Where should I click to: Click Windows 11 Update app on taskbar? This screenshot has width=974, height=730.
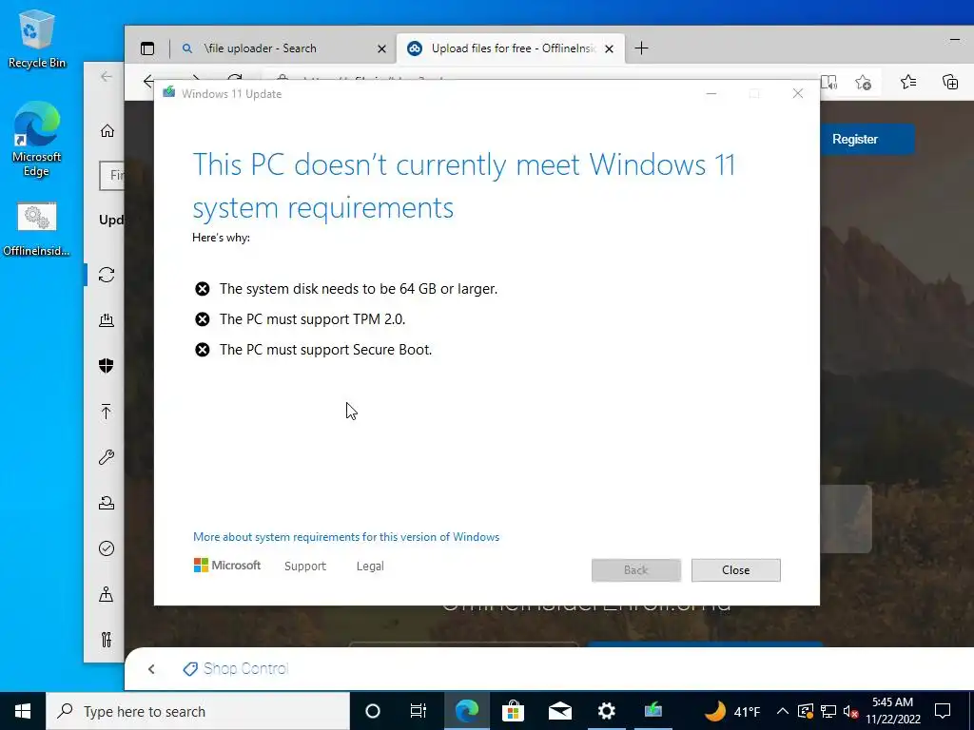pyautogui.click(x=653, y=711)
